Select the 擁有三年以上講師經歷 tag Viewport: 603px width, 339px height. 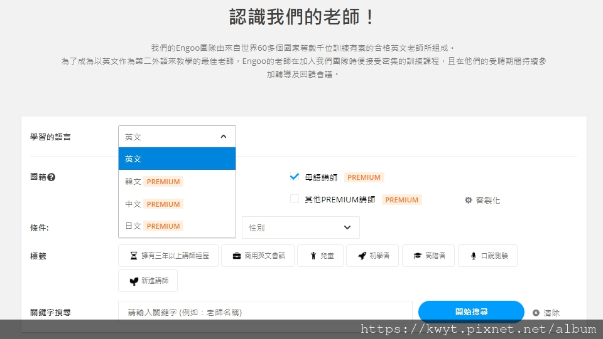168,256
